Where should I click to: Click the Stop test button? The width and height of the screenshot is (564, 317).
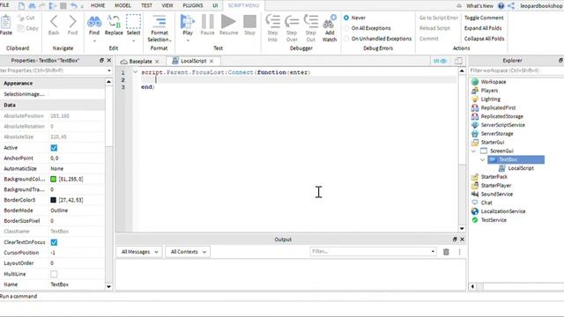[249, 21]
